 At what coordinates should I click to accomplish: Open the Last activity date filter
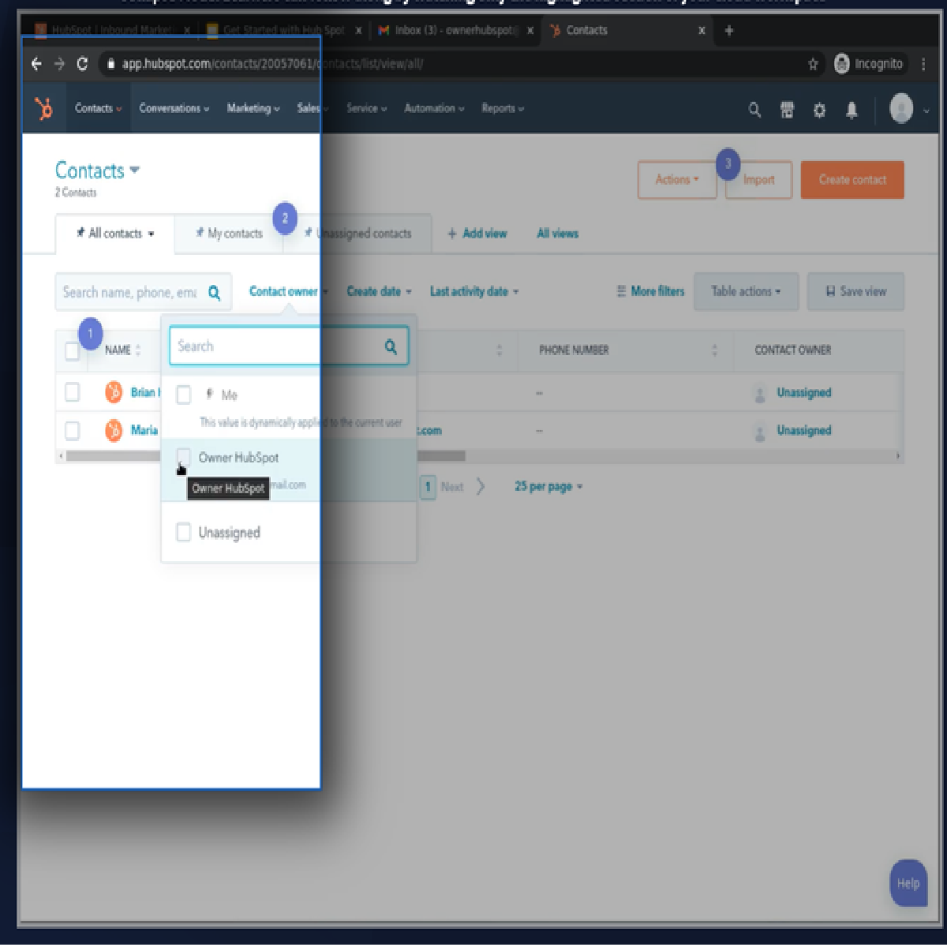point(474,291)
